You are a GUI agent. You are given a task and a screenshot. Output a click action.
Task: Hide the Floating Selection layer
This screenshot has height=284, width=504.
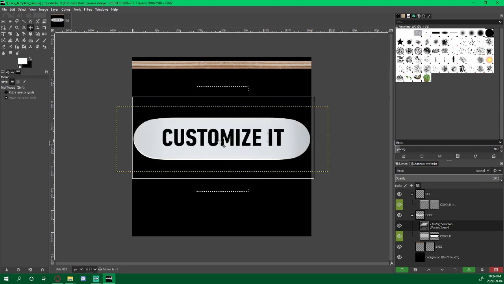pos(399,226)
